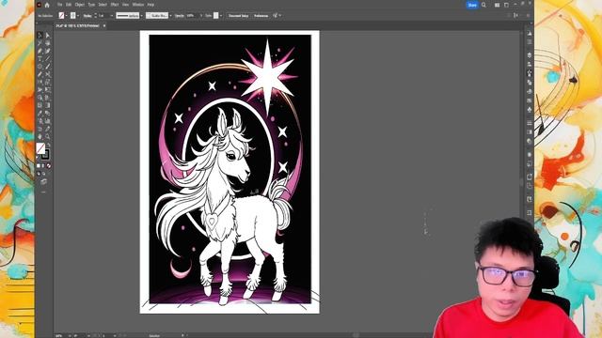Select the Direct Selection tool
Image resolution: width=602 pixels, height=338 pixels.
coord(48,35)
